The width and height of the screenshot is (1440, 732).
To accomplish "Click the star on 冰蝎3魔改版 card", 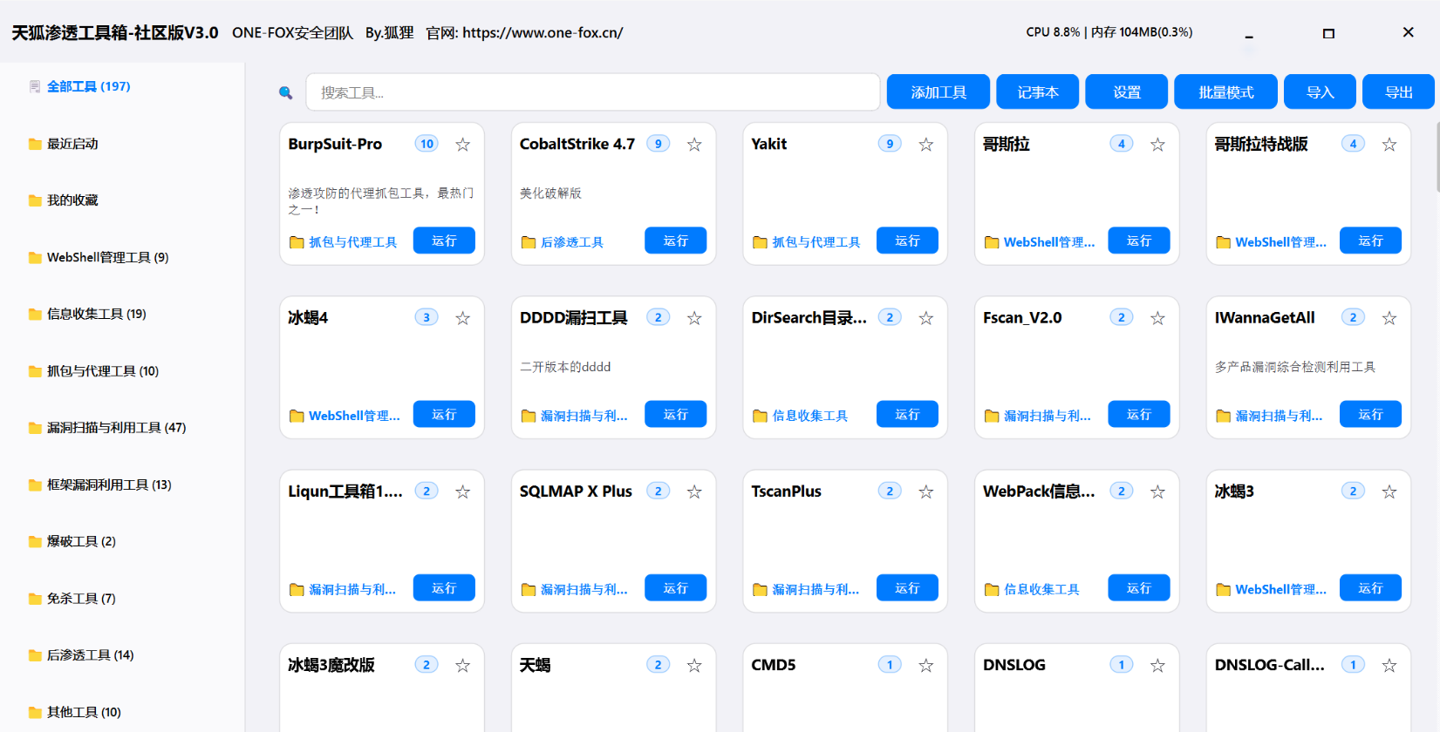I will 463,666.
